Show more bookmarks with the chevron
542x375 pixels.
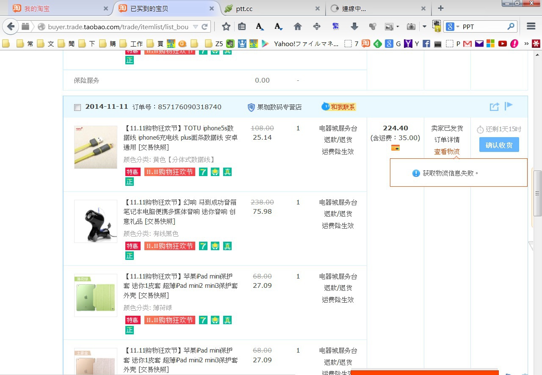tap(526, 44)
